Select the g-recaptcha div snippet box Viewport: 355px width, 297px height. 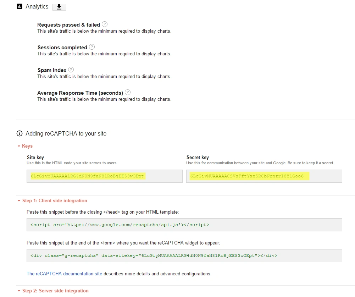[184, 255]
